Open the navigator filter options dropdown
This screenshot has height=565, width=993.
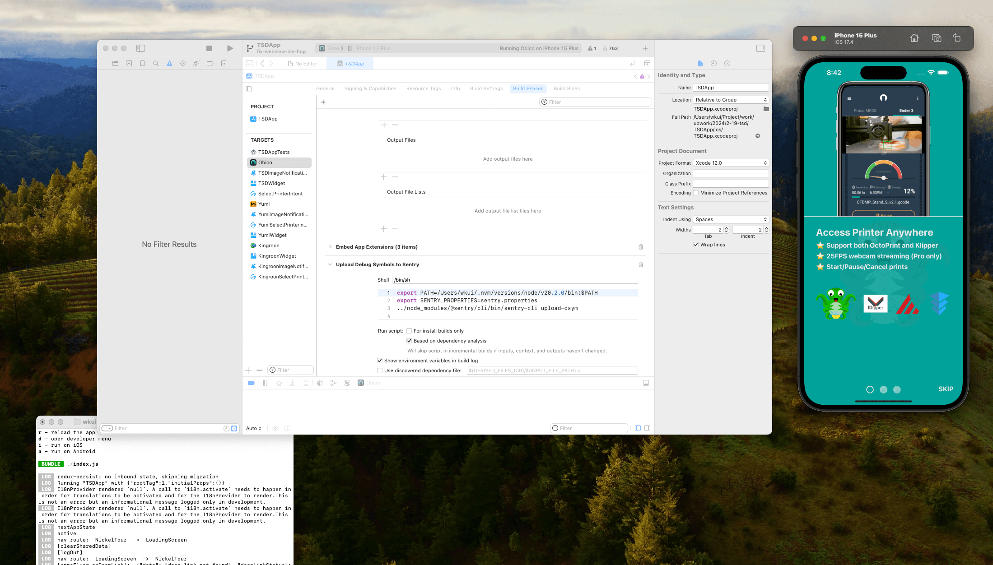(107, 428)
